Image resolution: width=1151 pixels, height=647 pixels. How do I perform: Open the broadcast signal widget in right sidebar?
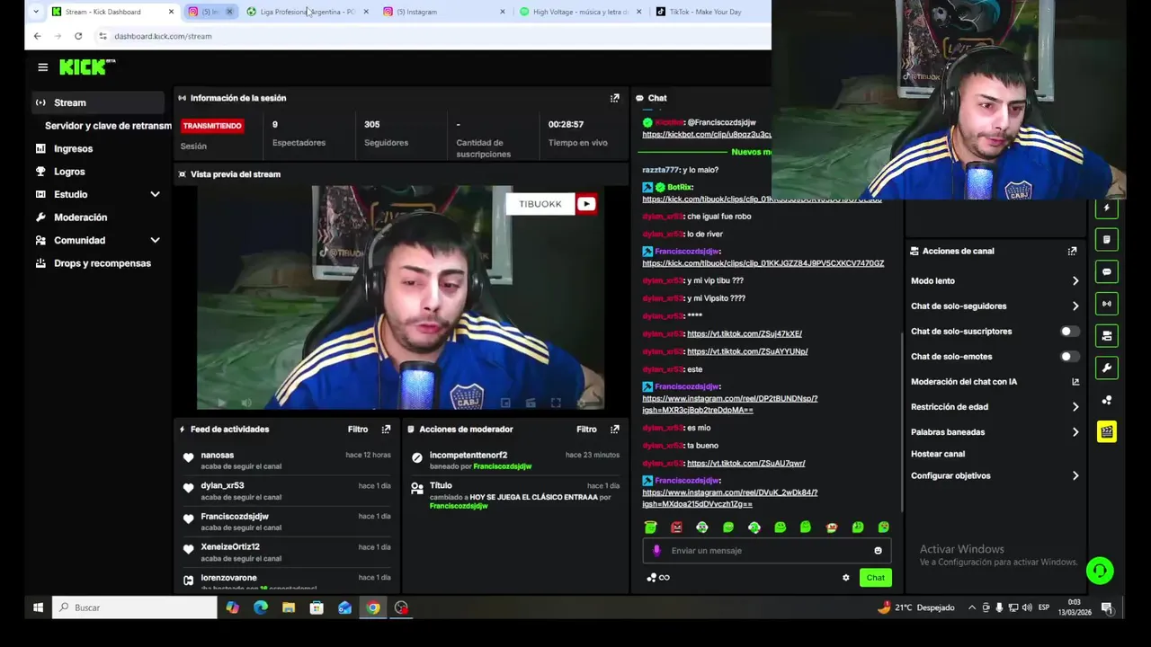(1107, 304)
